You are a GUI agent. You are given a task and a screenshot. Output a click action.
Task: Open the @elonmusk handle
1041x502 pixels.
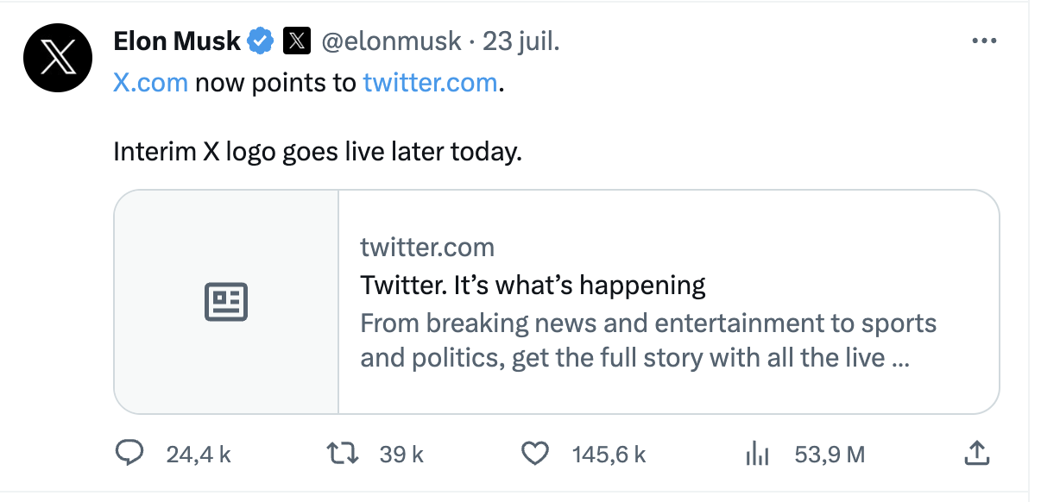[x=391, y=41]
